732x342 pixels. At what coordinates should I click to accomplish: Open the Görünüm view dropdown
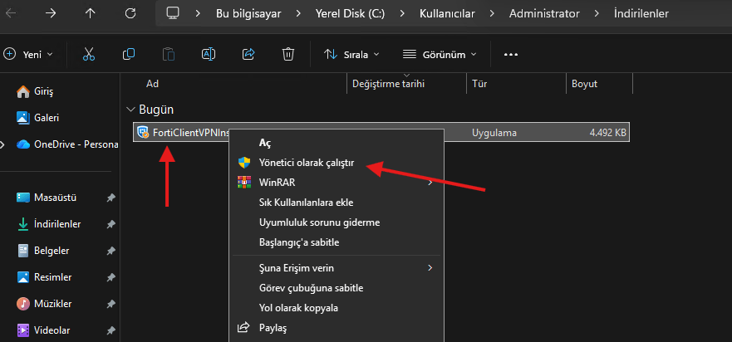coord(440,55)
